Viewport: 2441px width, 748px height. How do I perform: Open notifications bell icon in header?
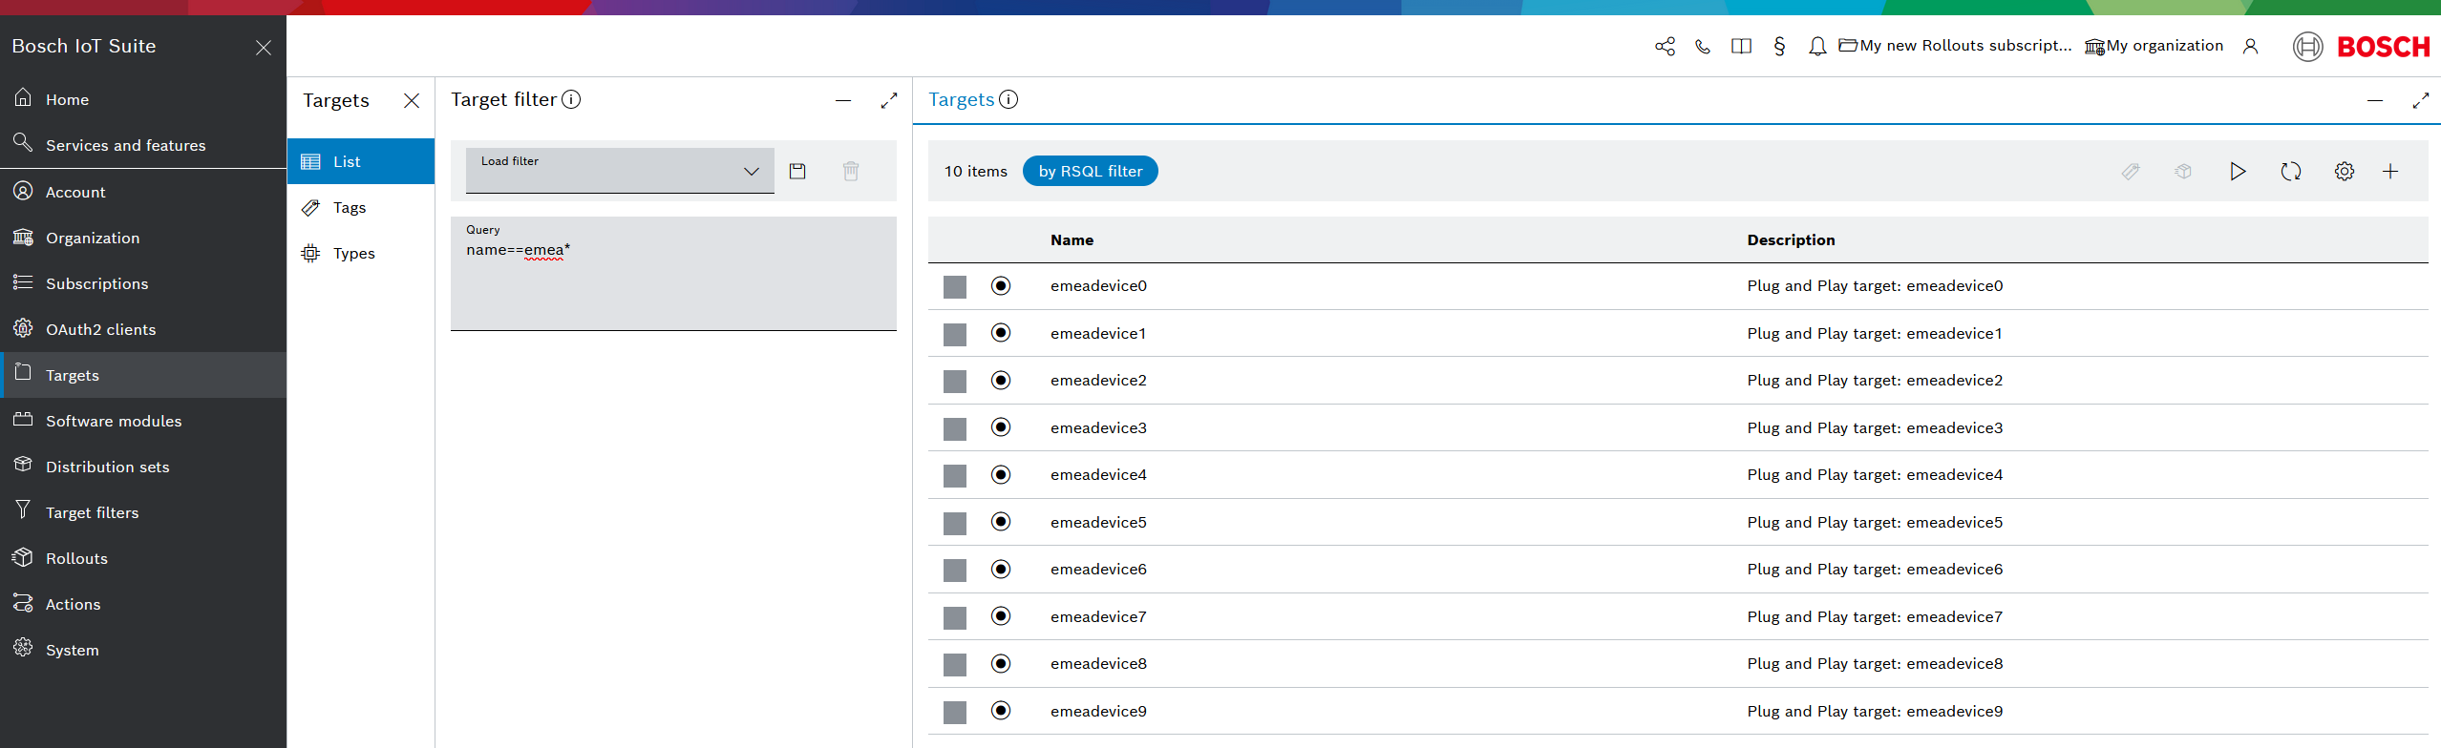point(1816,46)
